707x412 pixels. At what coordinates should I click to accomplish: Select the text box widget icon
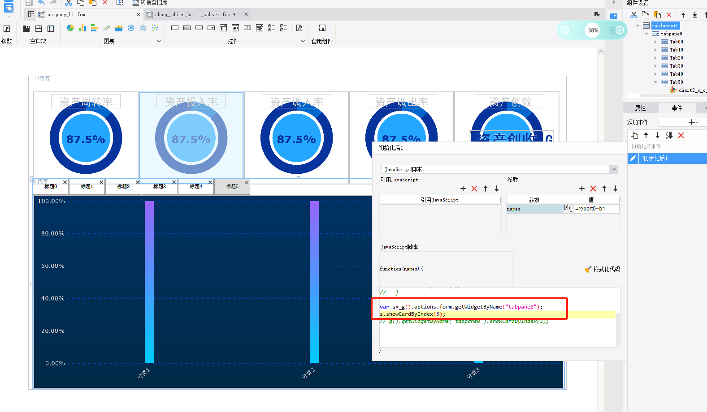click(x=175, y=28)
